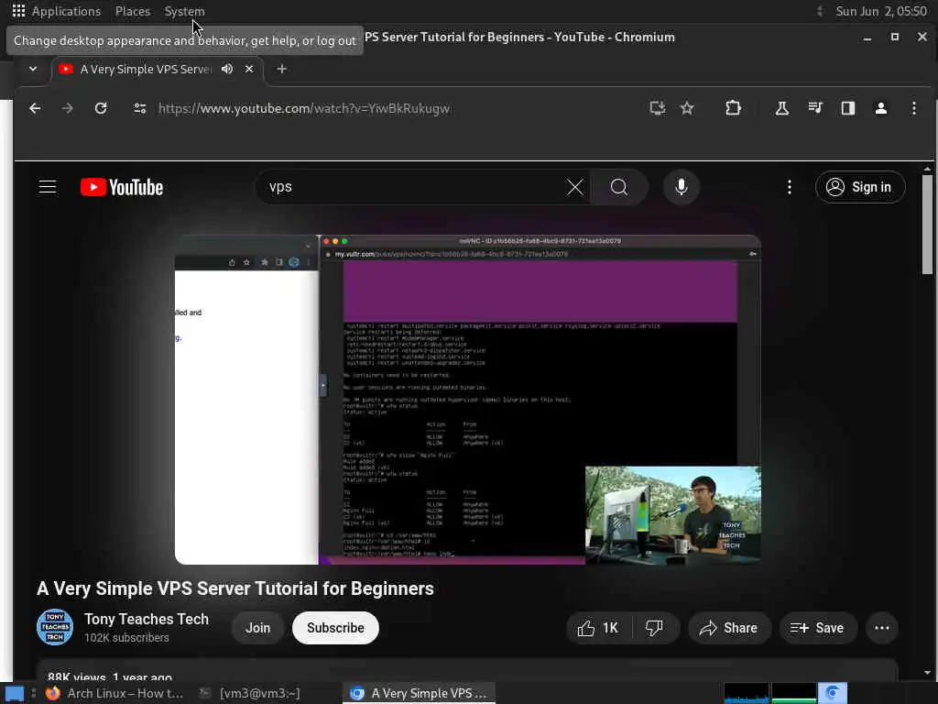Expand the tab search dropdown arrow
The width and height of the screenshot is (938, 704).
(x=33, y=69)
